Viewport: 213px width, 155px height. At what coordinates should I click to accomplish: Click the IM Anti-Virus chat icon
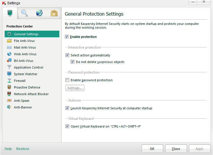[x=9, y=60]
